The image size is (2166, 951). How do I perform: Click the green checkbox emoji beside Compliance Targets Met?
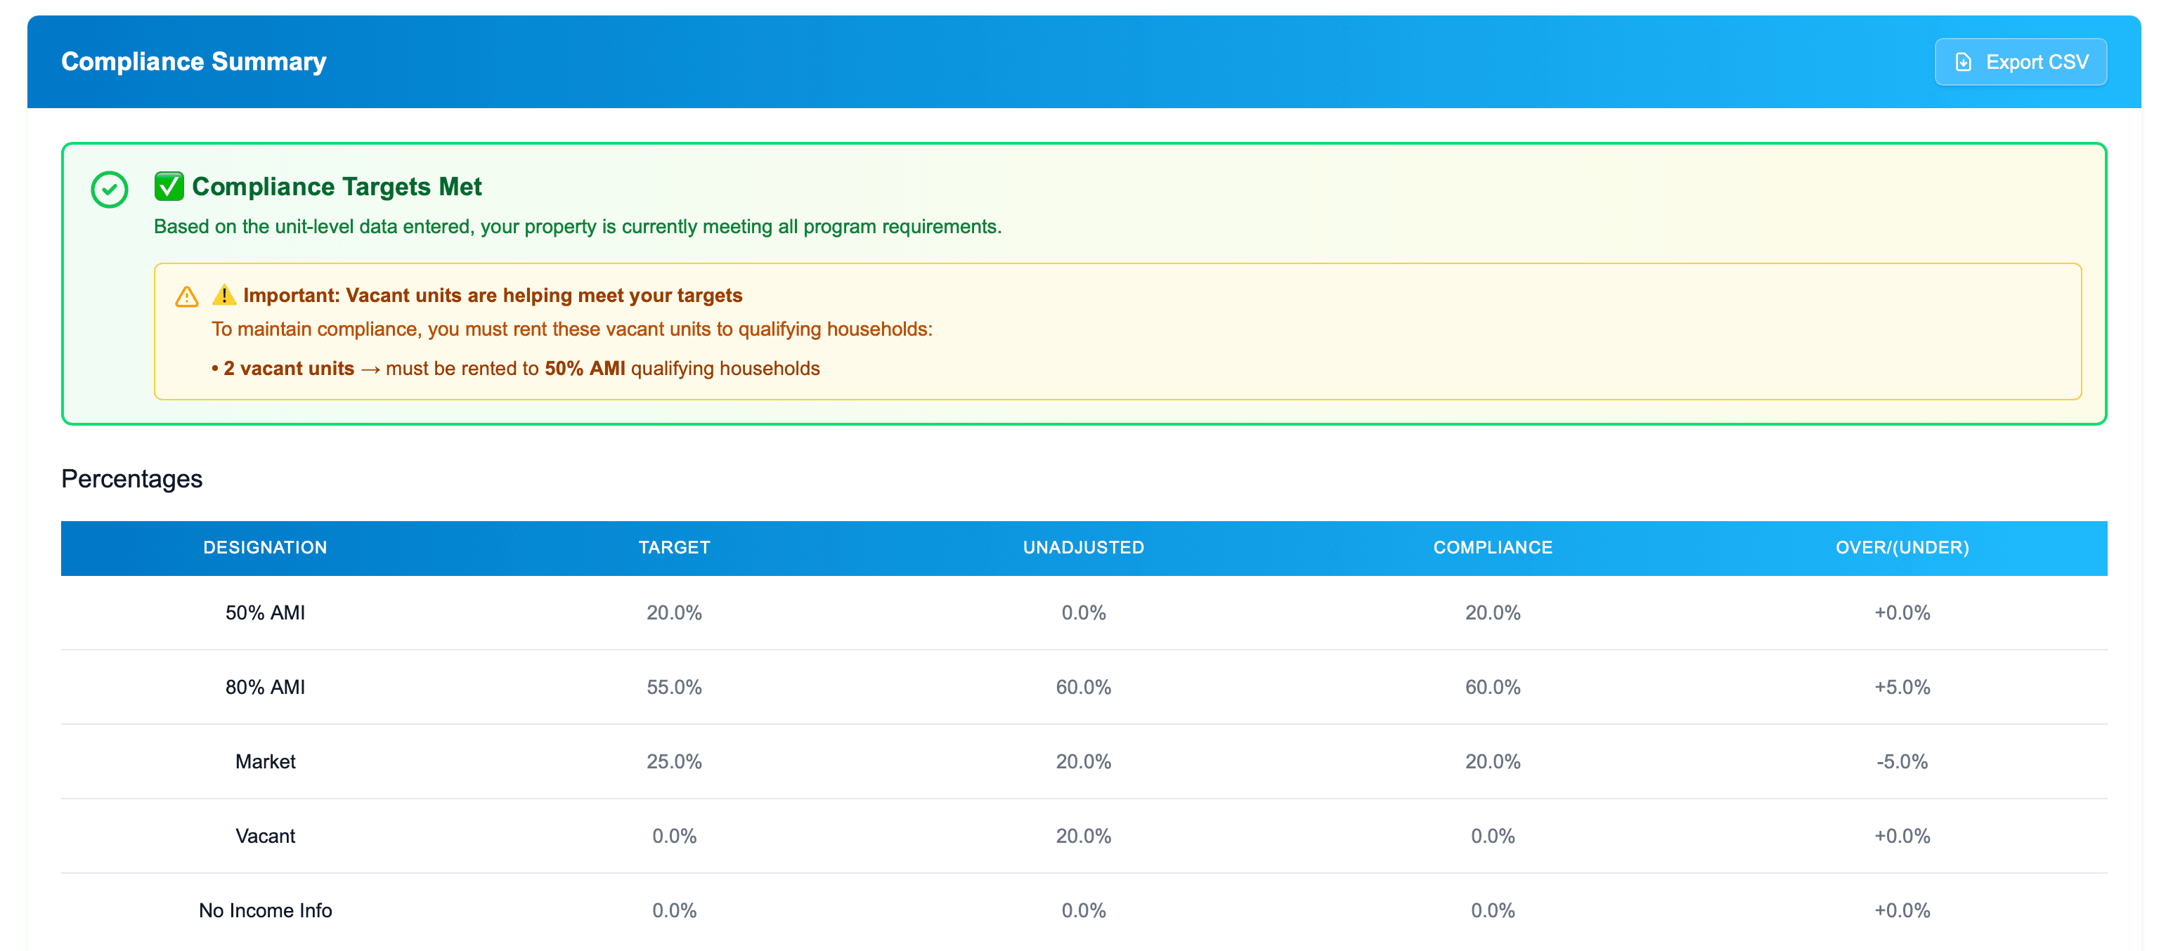point(169,187)
